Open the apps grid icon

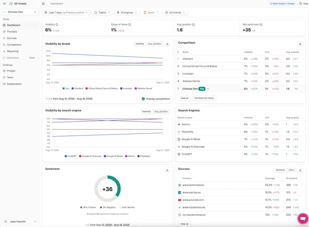pyautogui.click(x=4, y=3)
